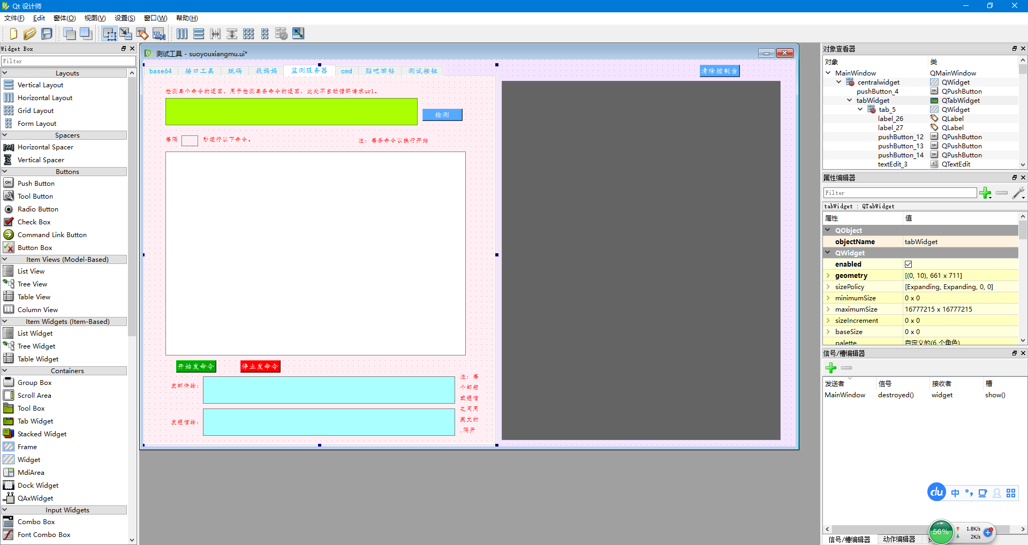The height and width of the screenshot is (545, 1028).
Task: Click the green plus in Signal/Slot Editor
Action: click(831, 368)
